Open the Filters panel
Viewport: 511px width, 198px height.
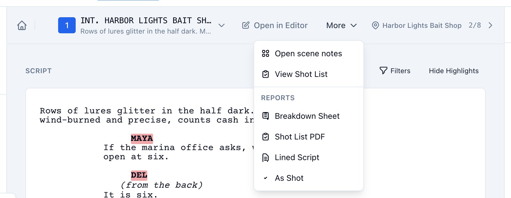(395, 71)
